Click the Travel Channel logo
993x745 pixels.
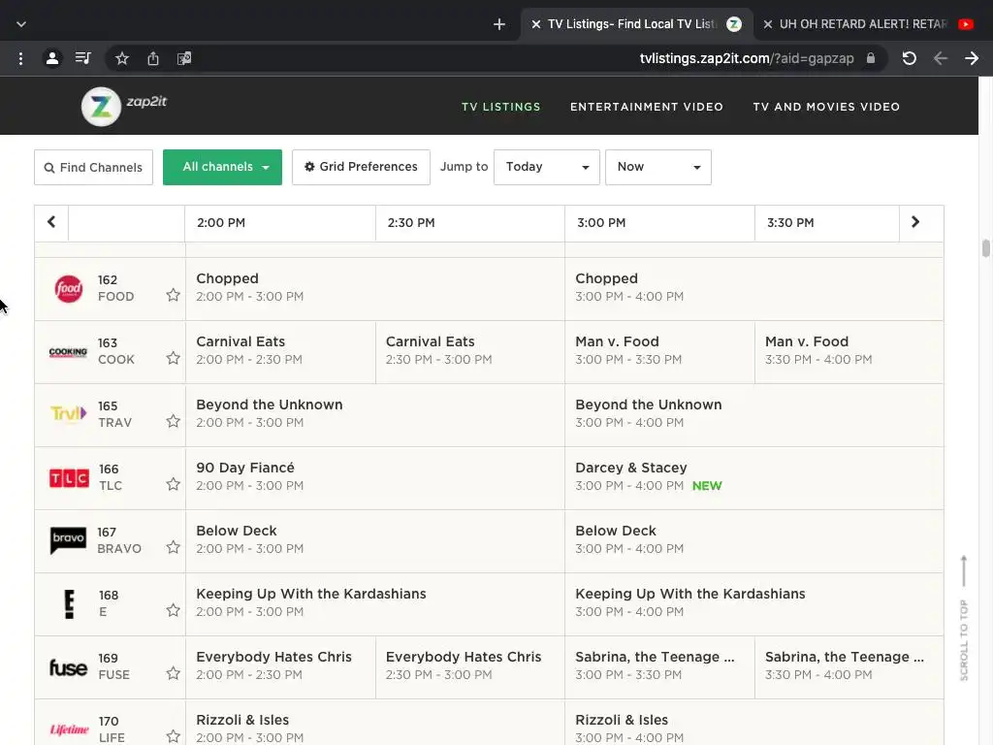click(x=69, y=413)
